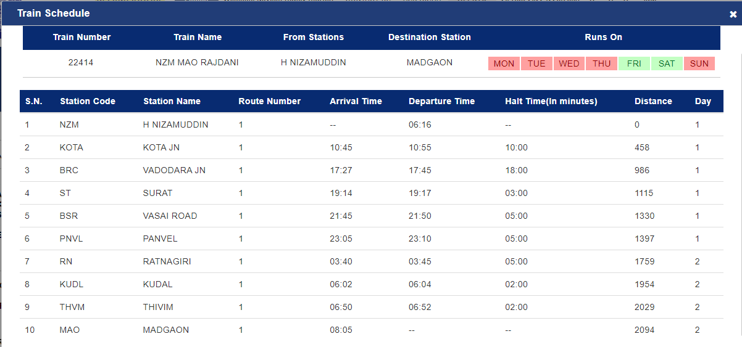Click the Train Number column header
Screen dimensions: 742x347
pyautogui.click(x=81, y=37)
